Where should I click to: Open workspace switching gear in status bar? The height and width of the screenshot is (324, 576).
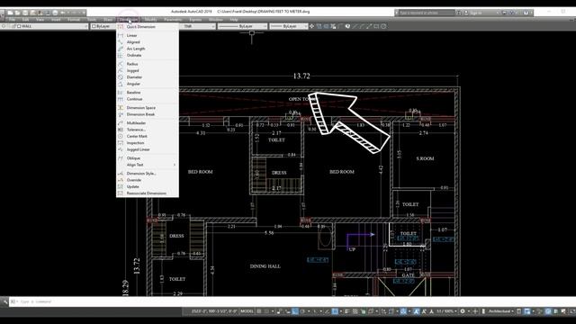coord(463,311)
